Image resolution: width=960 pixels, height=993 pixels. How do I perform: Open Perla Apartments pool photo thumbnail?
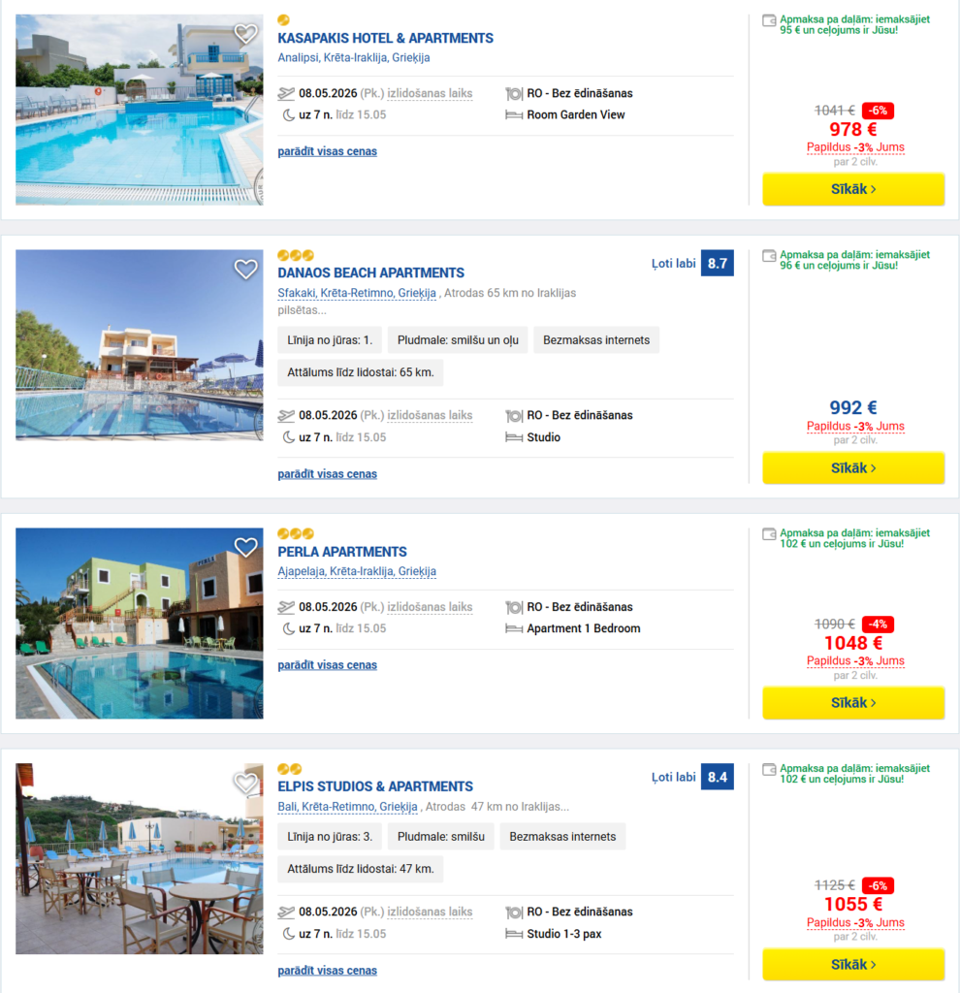click(140, 624)
